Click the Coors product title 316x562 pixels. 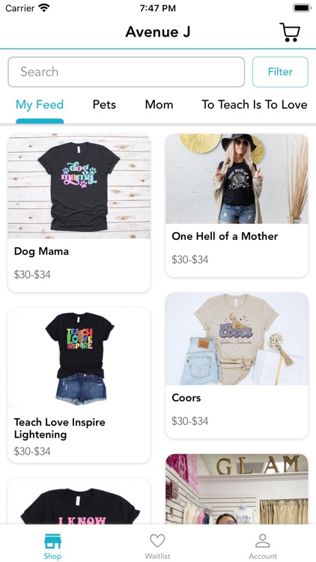[186, 397]
